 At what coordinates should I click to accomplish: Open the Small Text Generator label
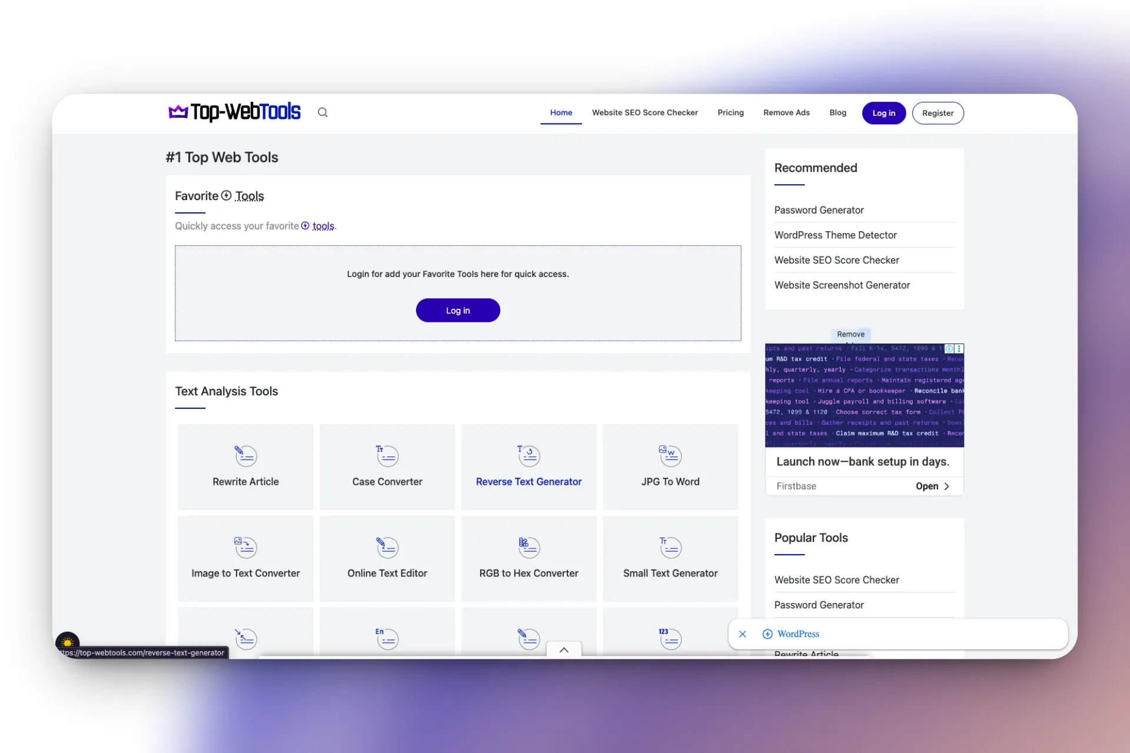(670, 573)
